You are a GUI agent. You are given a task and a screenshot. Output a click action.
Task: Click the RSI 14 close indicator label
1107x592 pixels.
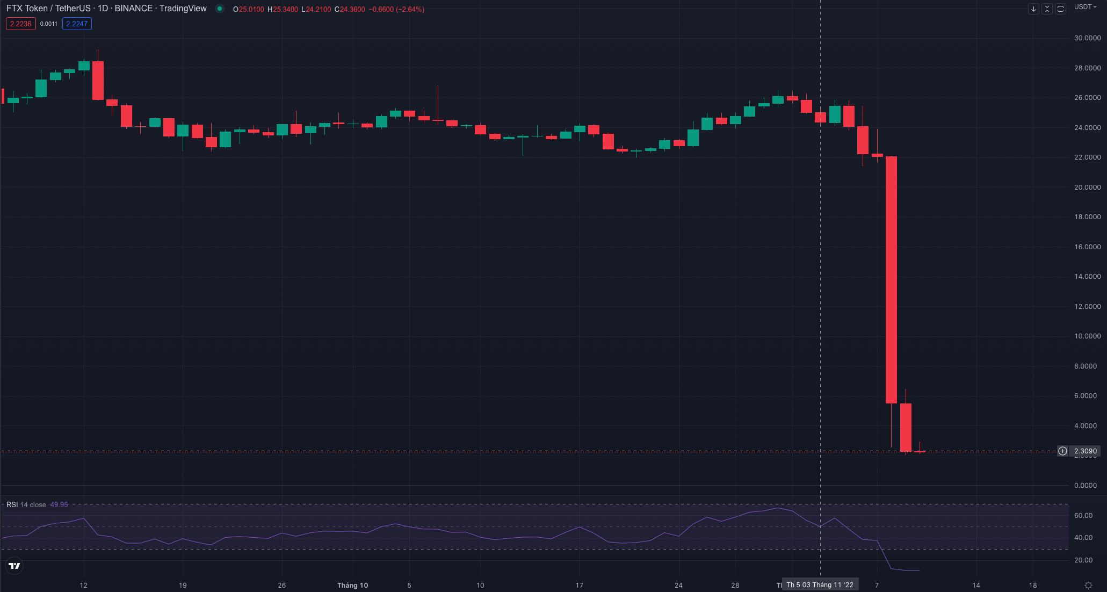26,505
